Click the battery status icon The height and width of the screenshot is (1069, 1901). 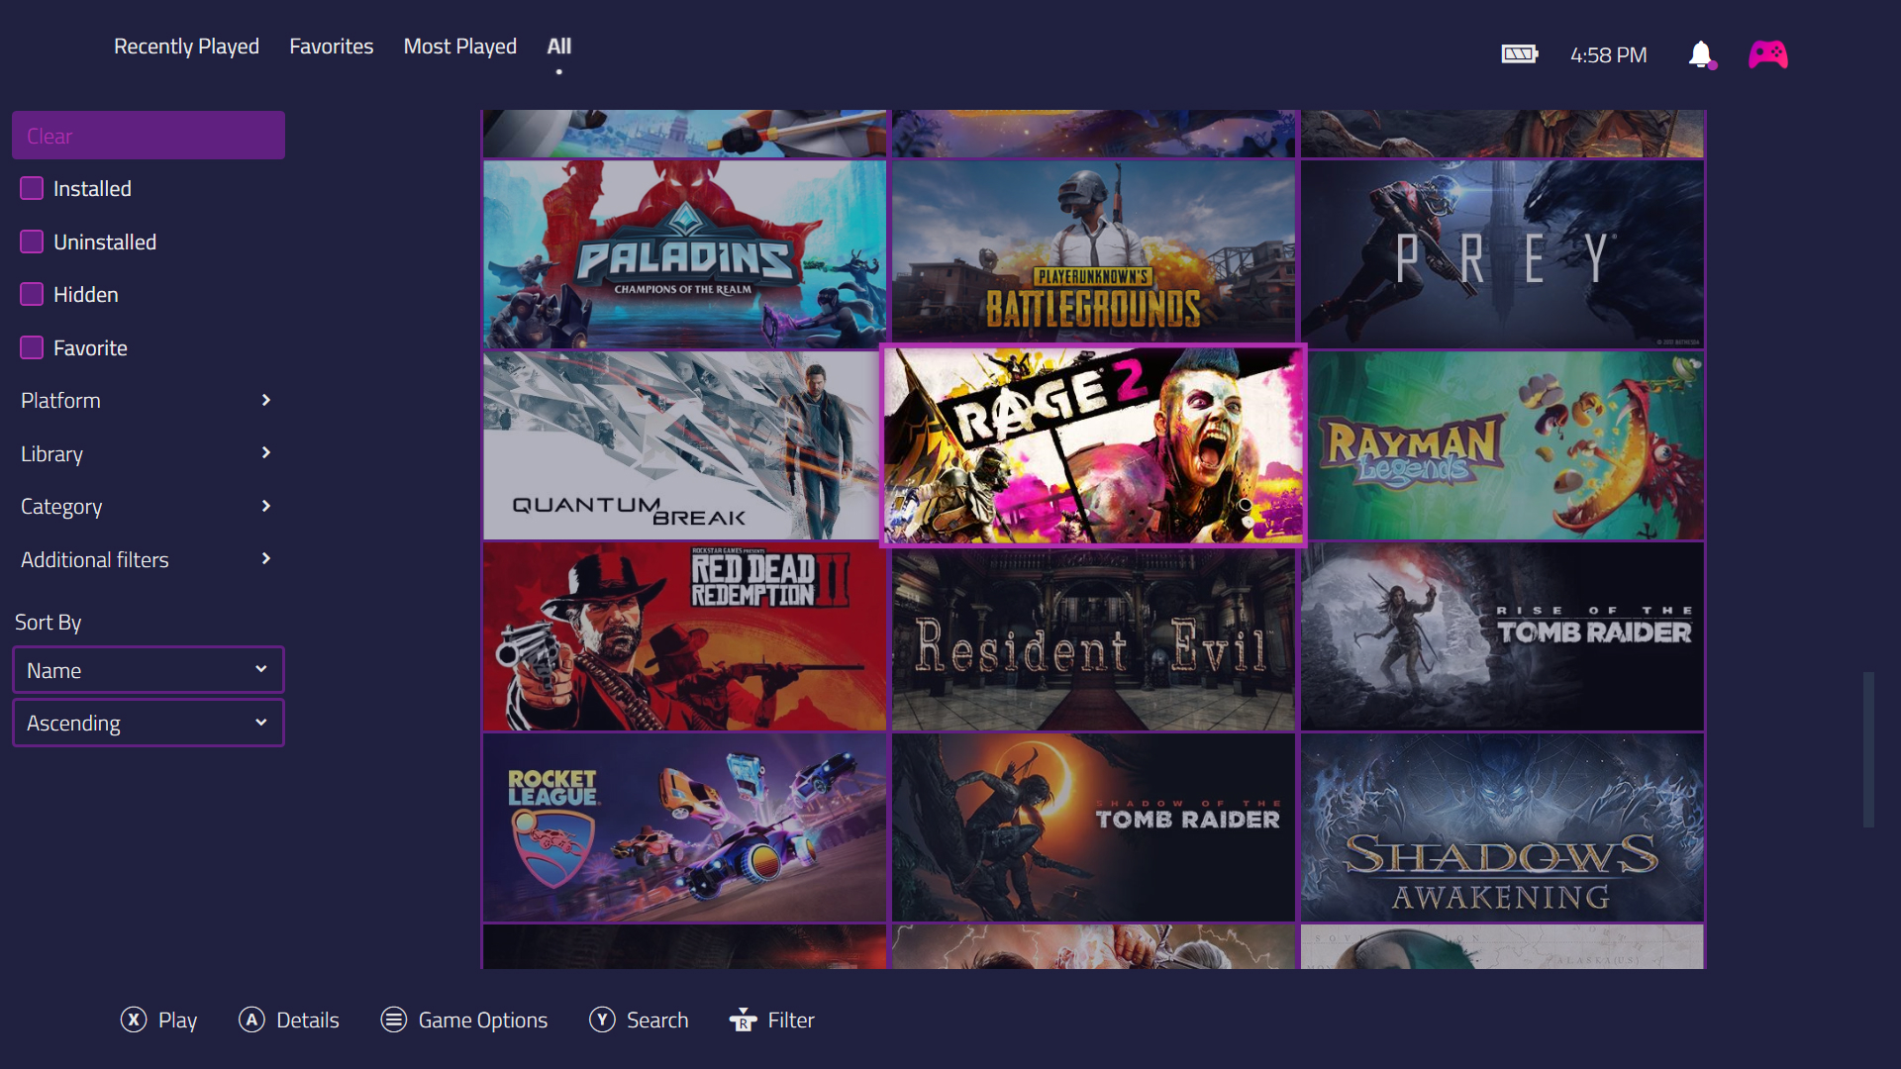pos(1519,54)
